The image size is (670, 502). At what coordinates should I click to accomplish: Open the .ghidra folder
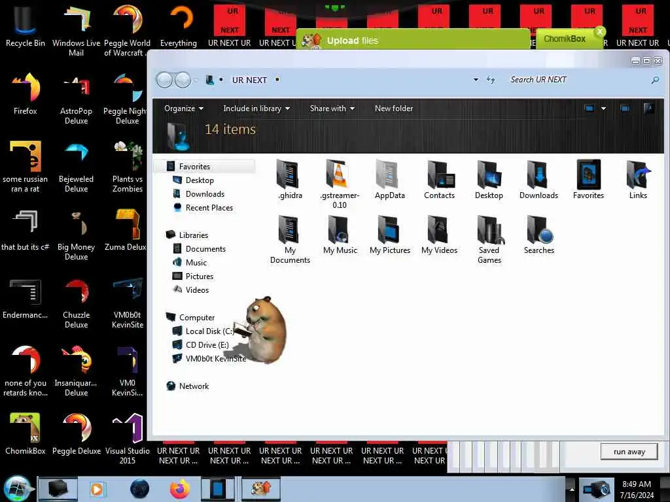[290, 179]
